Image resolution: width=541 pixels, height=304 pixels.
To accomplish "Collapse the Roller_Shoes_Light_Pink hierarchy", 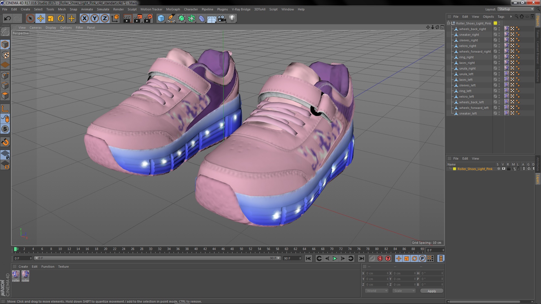I will click(x=449, y=23).
